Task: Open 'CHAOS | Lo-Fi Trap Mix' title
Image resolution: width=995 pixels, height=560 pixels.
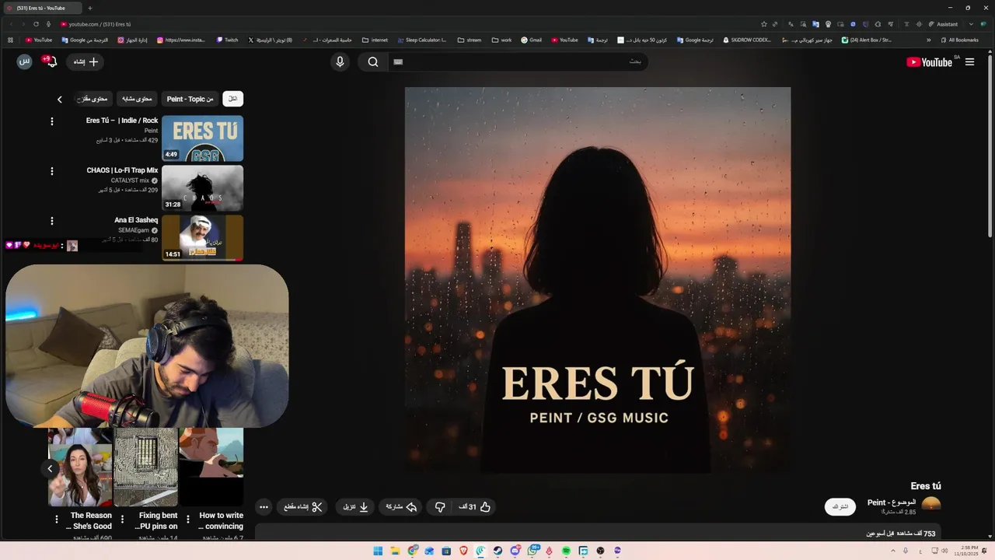Action: (x=122, y=170)
